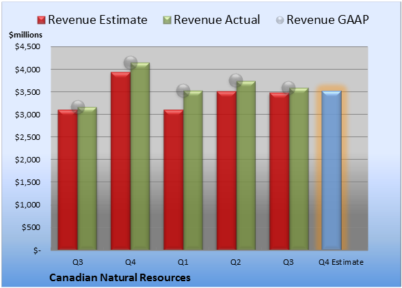The height and width of the screenshot is (288, 402).
Task: Click the '$millions' axis unit label
Action: coord(26,35)
